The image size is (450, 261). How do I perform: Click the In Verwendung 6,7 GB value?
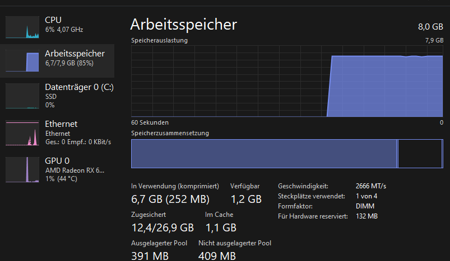170,199
